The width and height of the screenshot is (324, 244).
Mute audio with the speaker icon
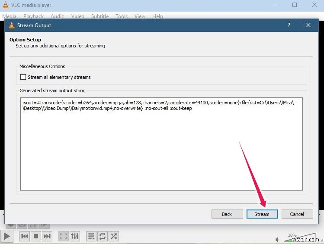[x=277, y=239]
